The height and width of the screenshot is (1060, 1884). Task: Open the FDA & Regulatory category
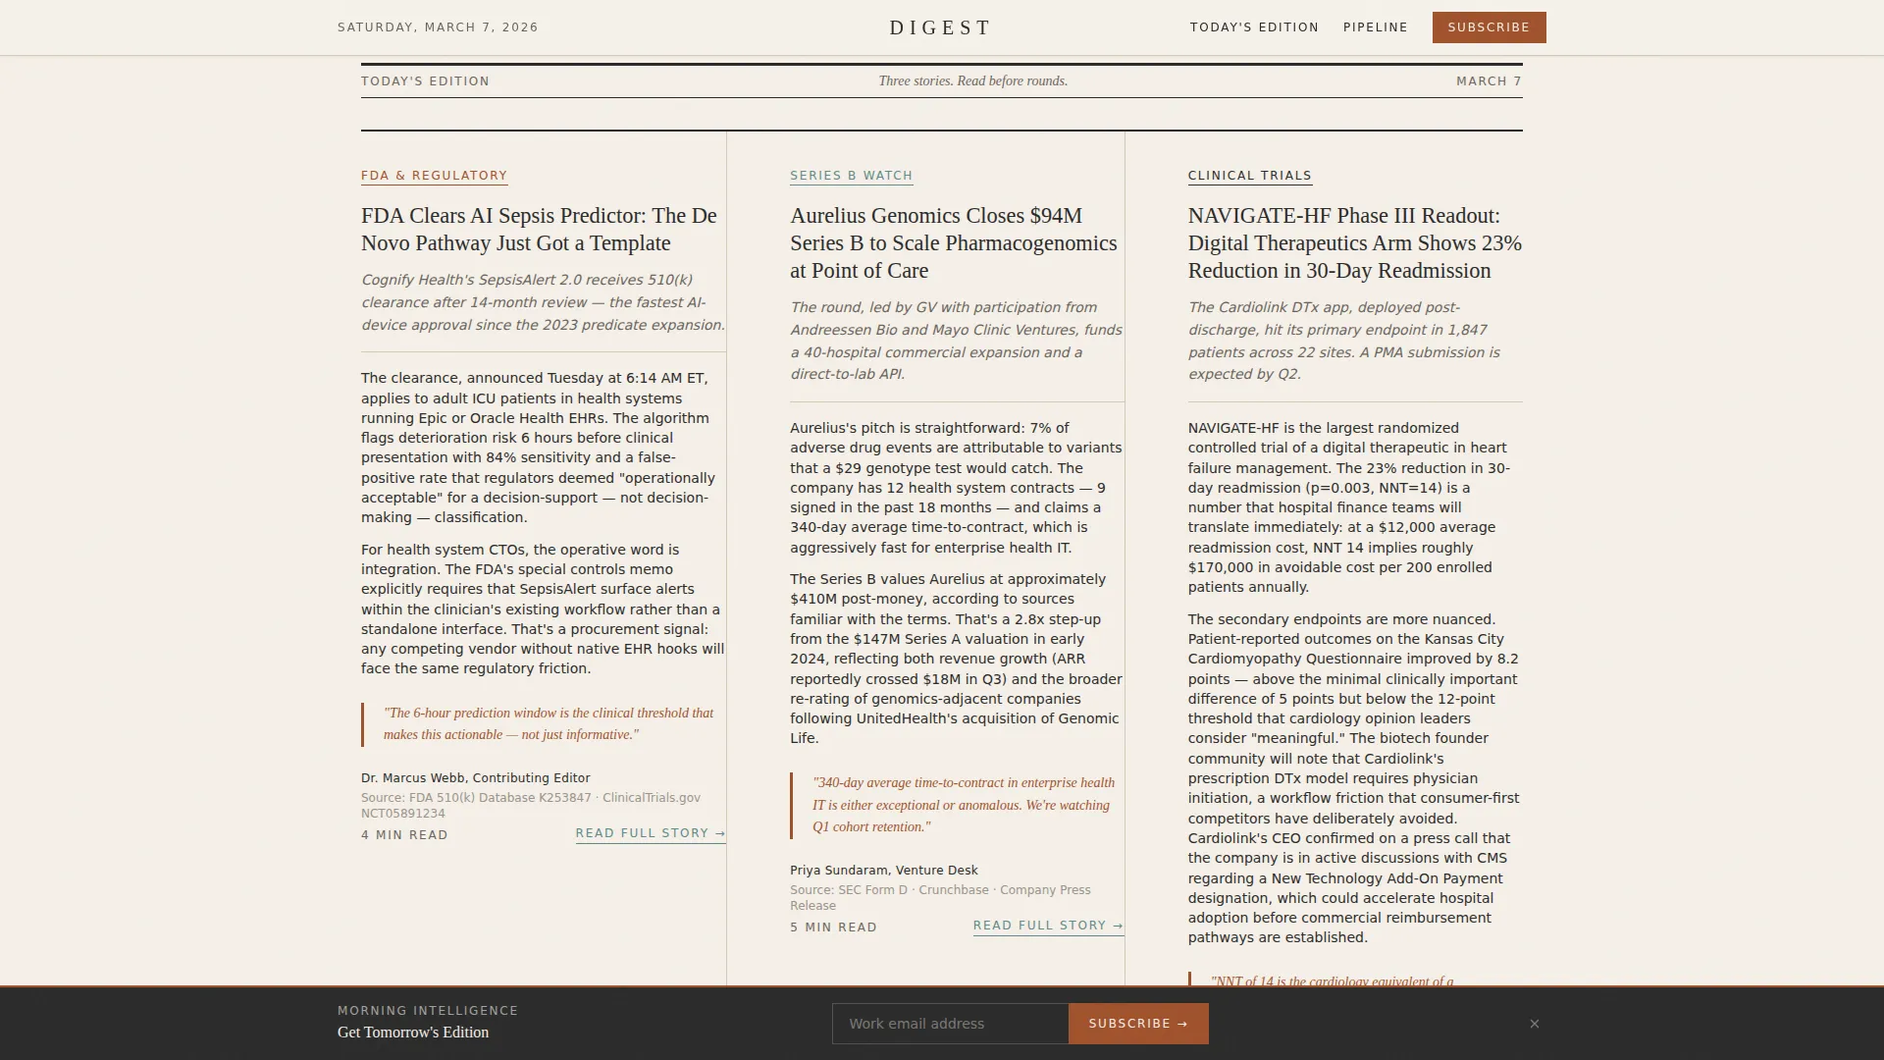(434, 176)
